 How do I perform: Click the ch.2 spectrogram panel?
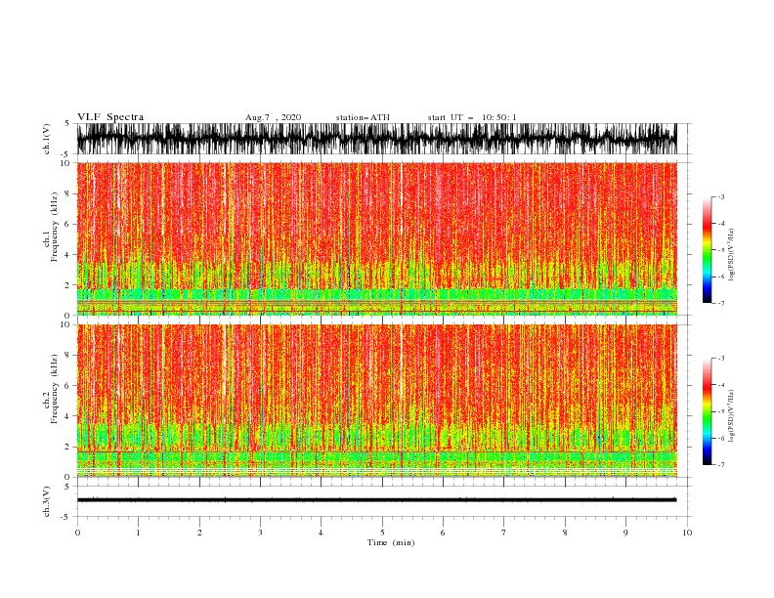click(x=376, y=401)
